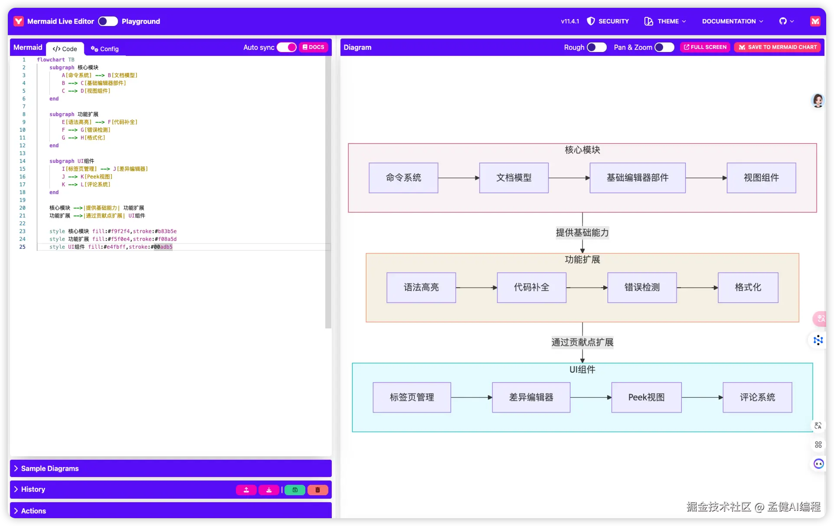Enable the Rough diagram toggle
Image resolution: width=834 pixels, height=526 pixels.
click(x=596, y=47)
